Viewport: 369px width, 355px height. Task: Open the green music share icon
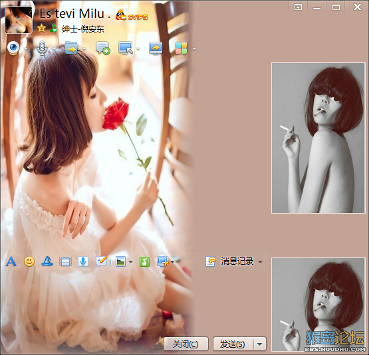pyautogui.click(x=144, y=261)
